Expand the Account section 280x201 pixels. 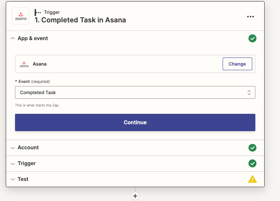pos(12,148)
